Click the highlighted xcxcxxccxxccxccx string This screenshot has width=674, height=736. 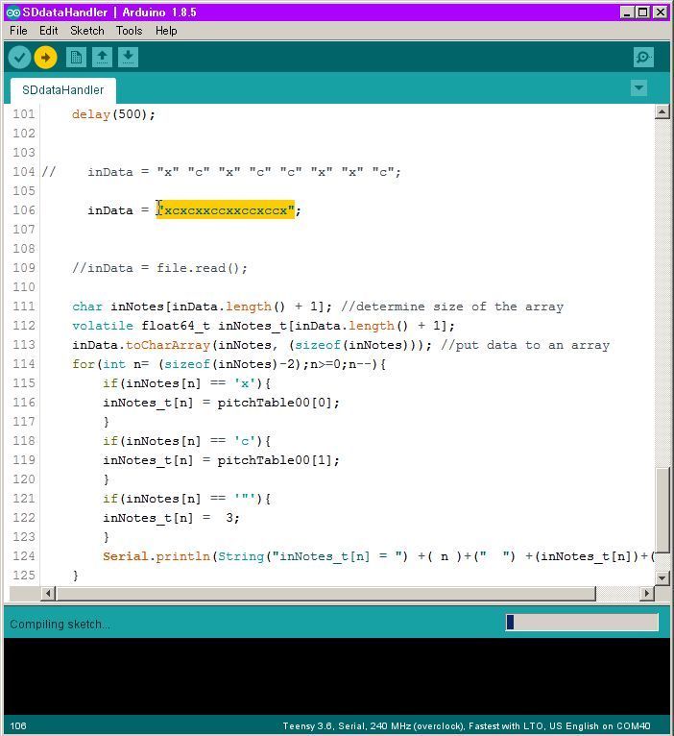point(226,210)
